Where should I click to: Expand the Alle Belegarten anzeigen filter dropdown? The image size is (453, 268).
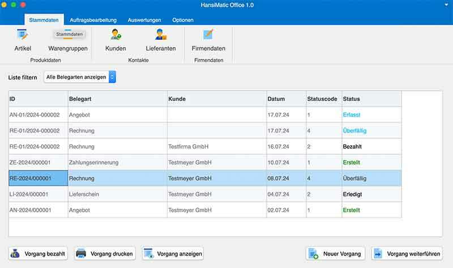coord(80,76)
